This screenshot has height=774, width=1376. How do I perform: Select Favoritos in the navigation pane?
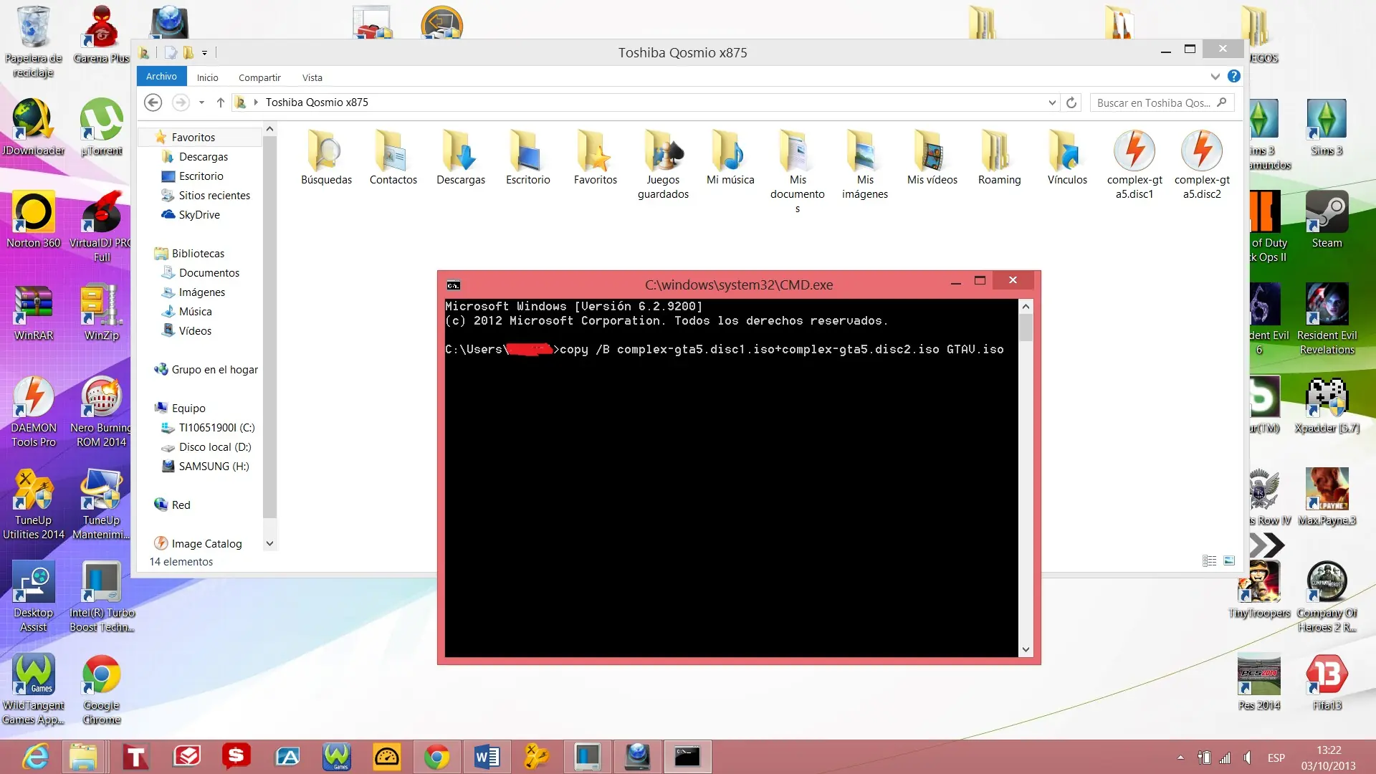(193, 137)
